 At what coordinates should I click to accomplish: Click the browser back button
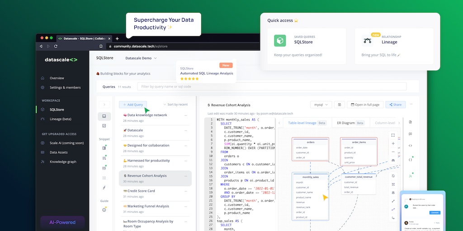pyautogui.click(x=41, y=46)
